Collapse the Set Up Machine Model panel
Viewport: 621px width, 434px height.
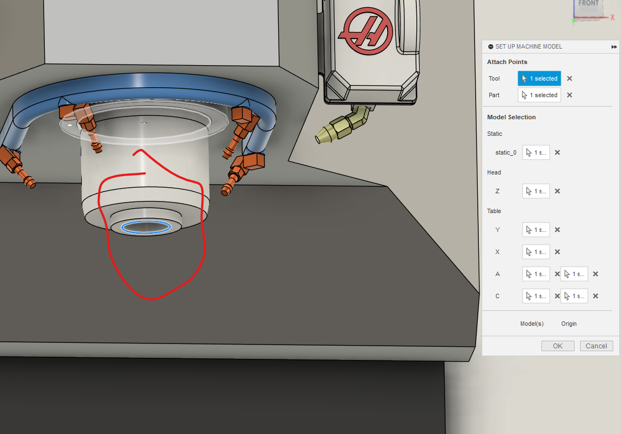[x=490, y=46]
